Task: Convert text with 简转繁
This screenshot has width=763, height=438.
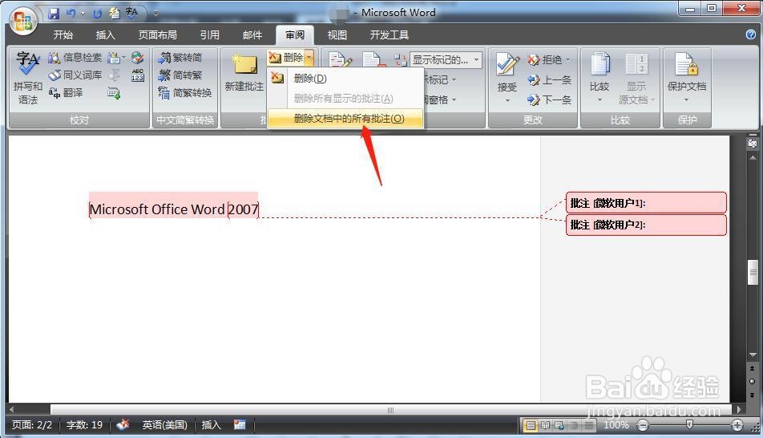Action: pyautogui.click(x=180, y=75)
